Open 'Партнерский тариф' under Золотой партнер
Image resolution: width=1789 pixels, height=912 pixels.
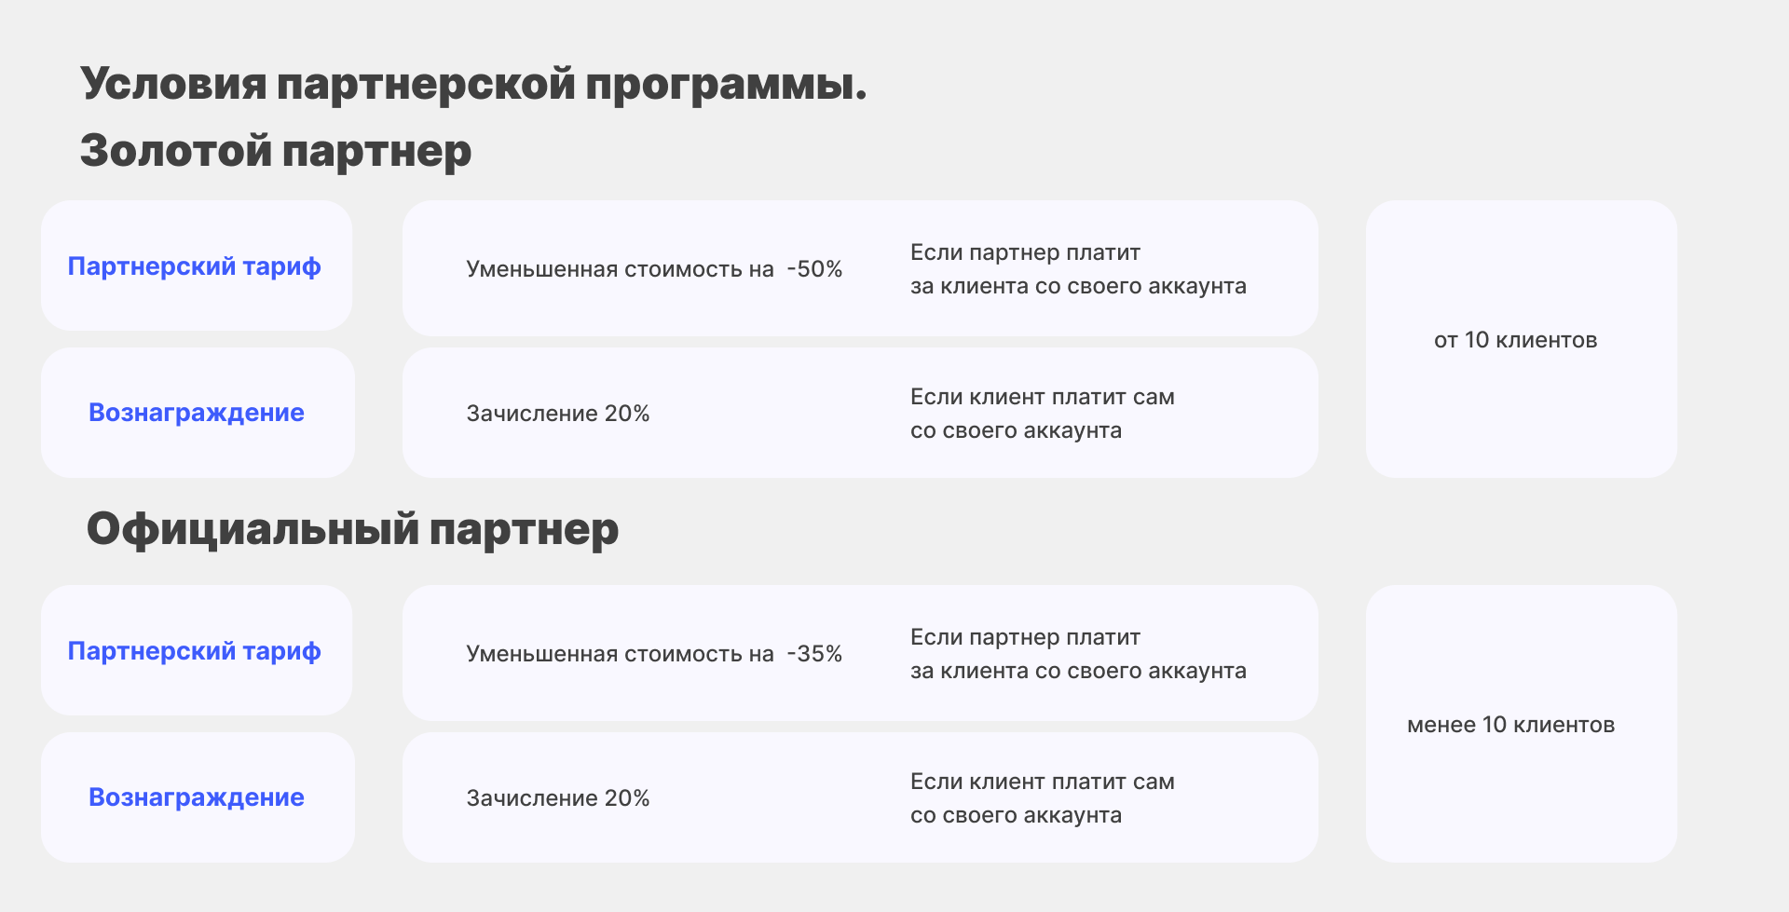click(195, 266)
